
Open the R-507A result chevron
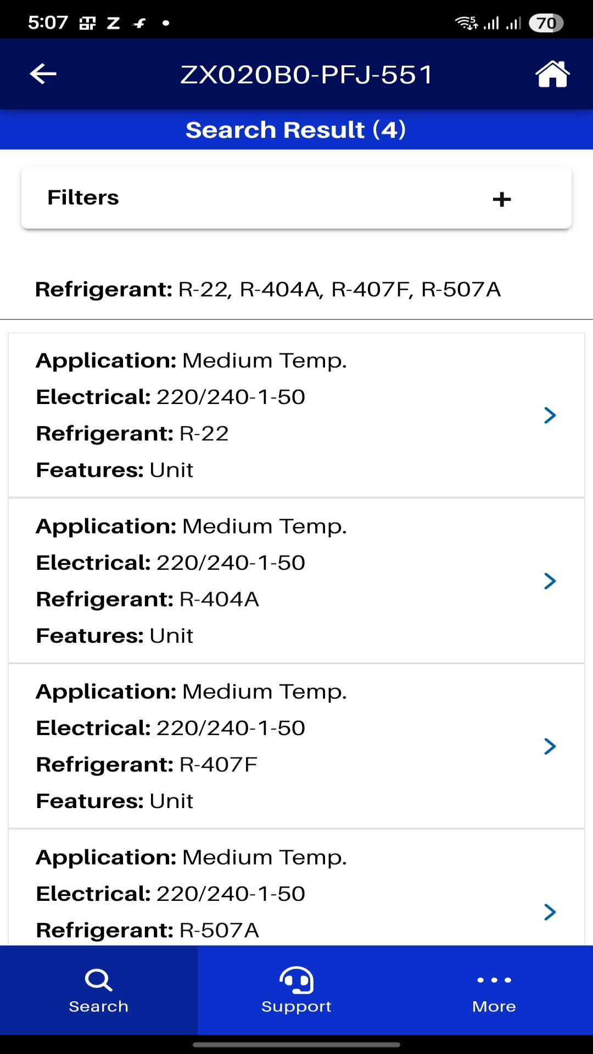tap(550, 912)
